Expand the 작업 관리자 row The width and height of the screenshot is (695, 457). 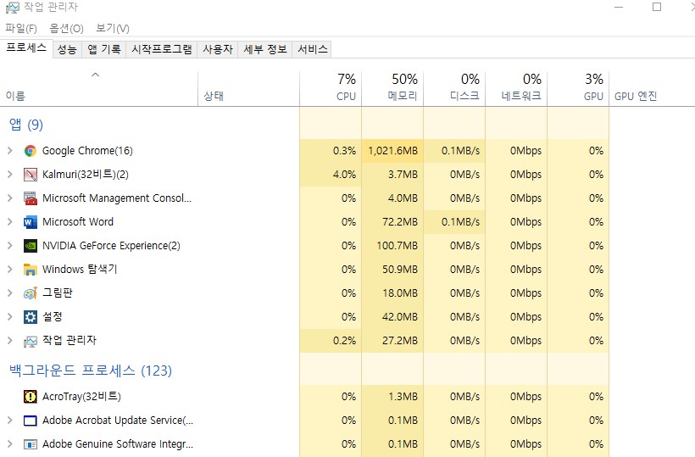coord(10,341)
